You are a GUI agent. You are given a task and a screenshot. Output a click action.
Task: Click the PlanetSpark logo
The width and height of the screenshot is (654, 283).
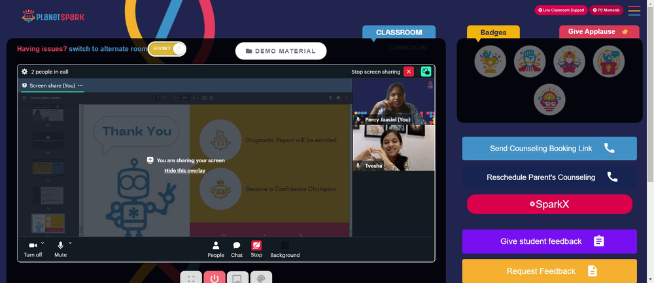(53, 16)
